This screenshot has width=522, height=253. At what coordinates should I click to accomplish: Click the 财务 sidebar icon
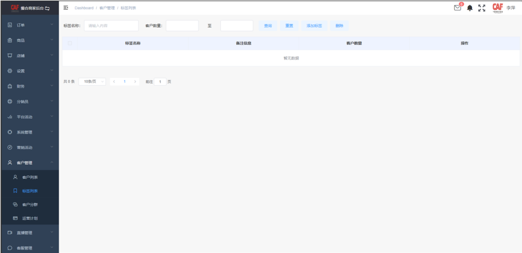click(10, 86)
